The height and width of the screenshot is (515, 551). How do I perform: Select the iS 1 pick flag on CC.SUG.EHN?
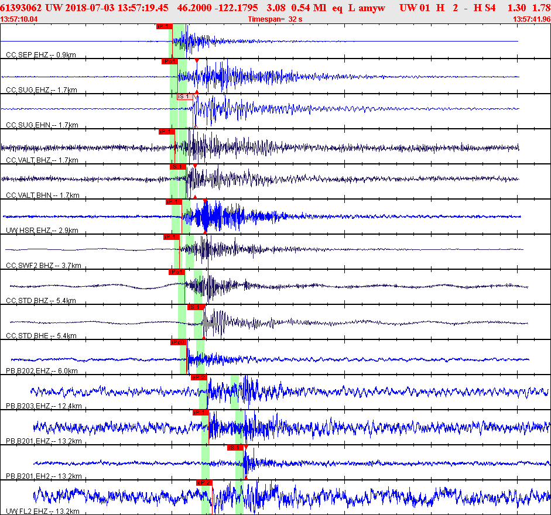184,97
